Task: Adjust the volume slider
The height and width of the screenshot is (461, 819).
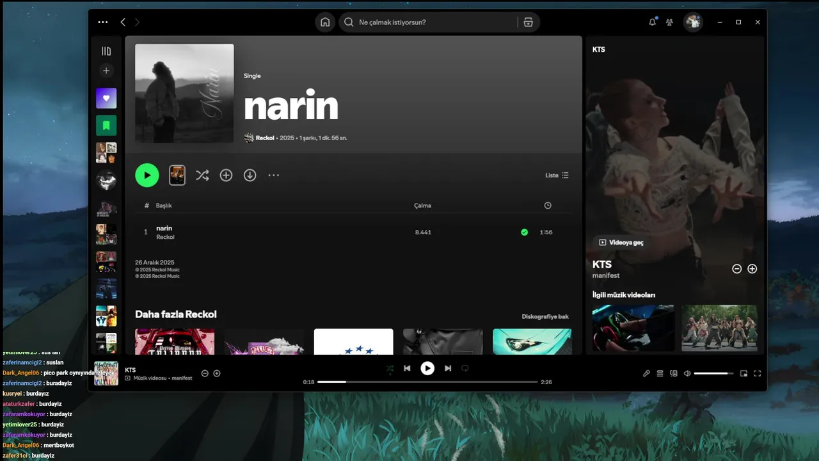Action: (714, 373)
